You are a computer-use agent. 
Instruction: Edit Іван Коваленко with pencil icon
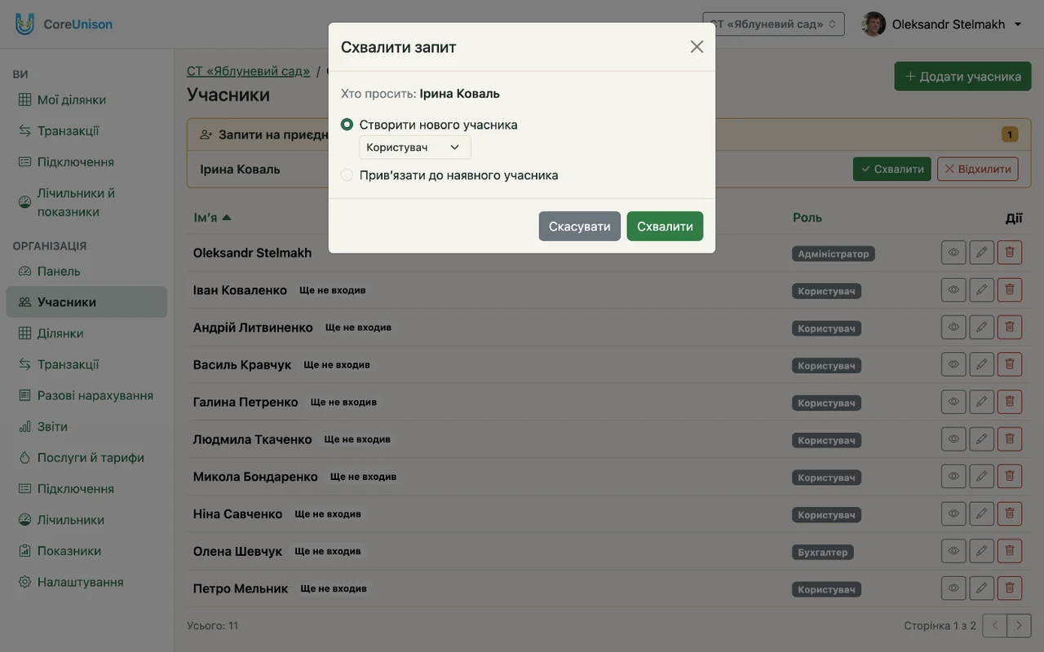click(982, 290)
